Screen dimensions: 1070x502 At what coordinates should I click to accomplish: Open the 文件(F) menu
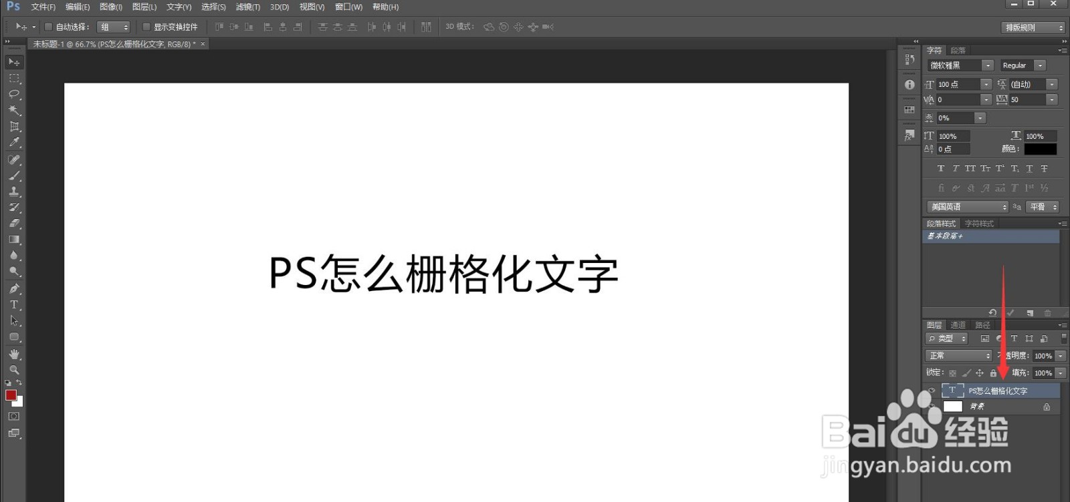(43, 7)
